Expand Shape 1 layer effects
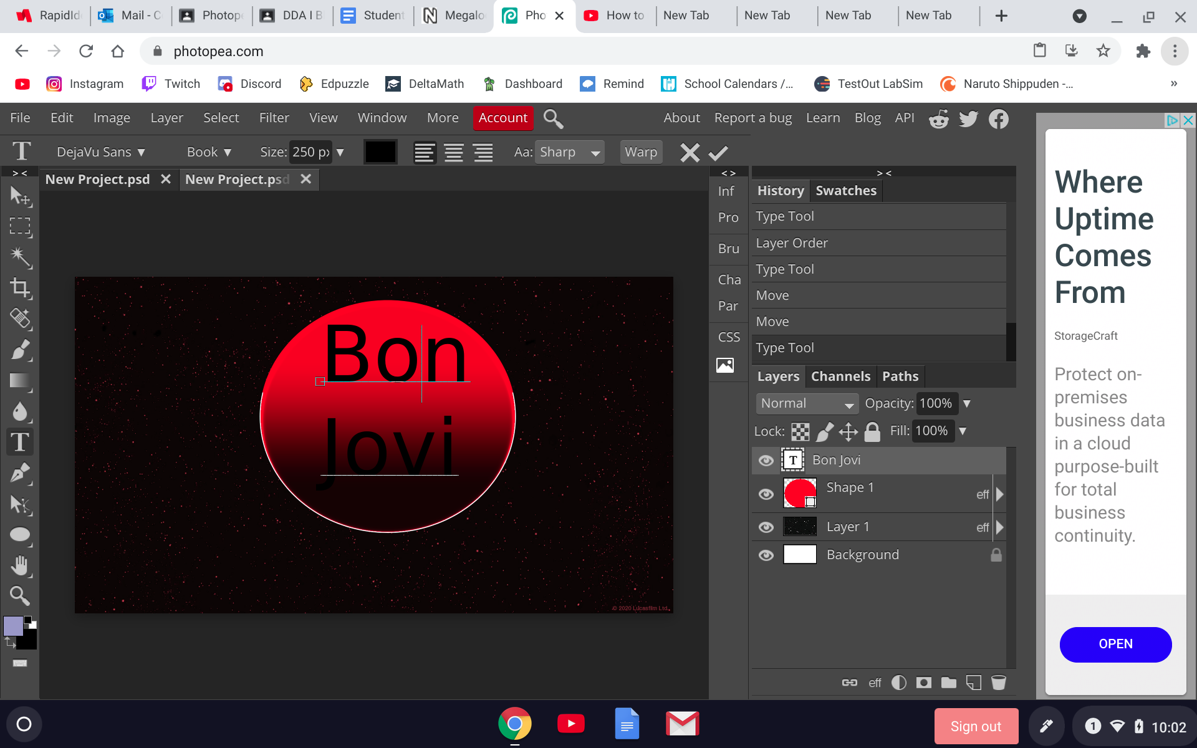Image resolution: width=1197 pixels, height=748 pixels. tap(1000, 494)
